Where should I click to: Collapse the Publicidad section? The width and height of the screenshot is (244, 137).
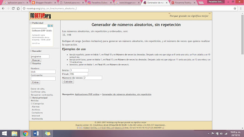[x=31, y=23]
